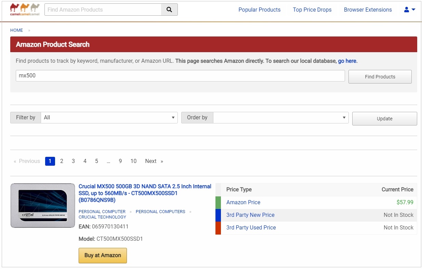Click the EAN 065970130411 text
Image resolution: width=422 pixels, height=269 pixels.
(x=104, y=226)
